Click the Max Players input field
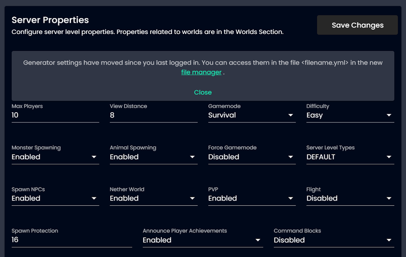The image size is (406, 257). 55,115
